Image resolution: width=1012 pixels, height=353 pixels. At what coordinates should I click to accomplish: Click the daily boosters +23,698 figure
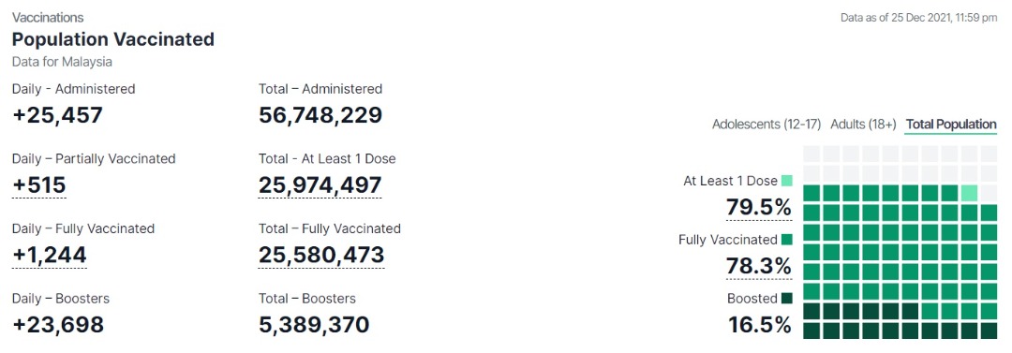58,325
